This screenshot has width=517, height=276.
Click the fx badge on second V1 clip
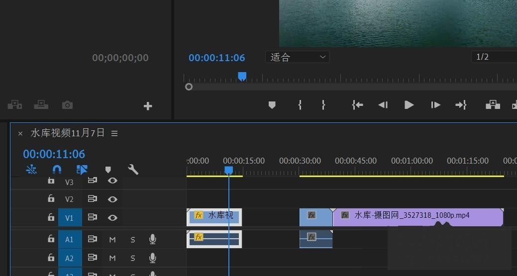(x=311, y=215)
